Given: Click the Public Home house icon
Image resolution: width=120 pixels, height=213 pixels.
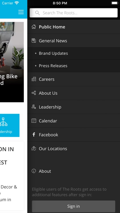Looking at the screenshot, I should pyautogui.click(x=34, y=27).
